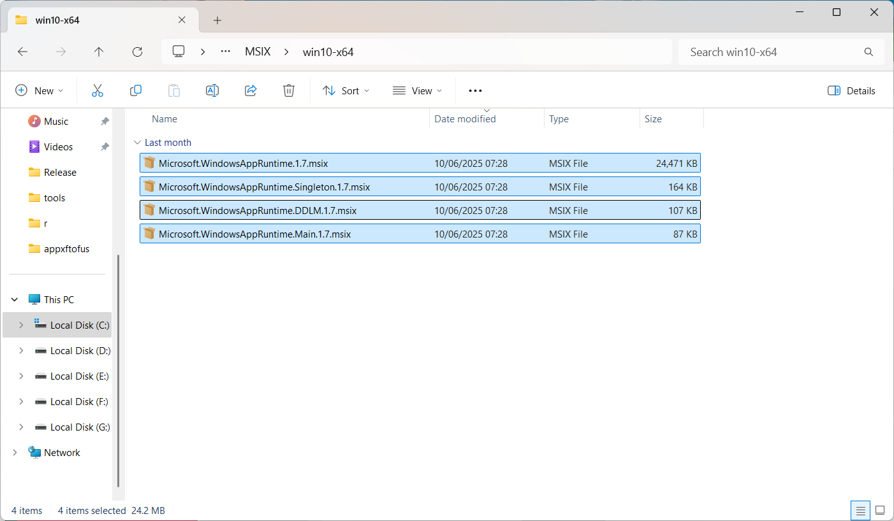Click the Search win10-x64 field

781,52
